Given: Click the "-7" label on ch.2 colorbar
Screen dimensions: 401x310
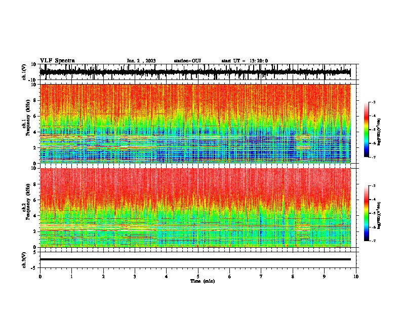Looking at the screenshot, I should pos(373,241).
